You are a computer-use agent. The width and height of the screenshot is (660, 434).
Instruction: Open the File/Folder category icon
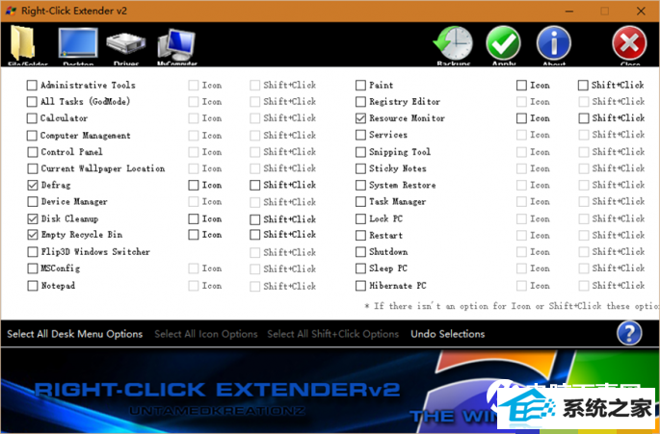point(22,43)
